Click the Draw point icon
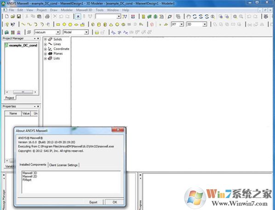This screenshot has width=275, height=210. 160,24
